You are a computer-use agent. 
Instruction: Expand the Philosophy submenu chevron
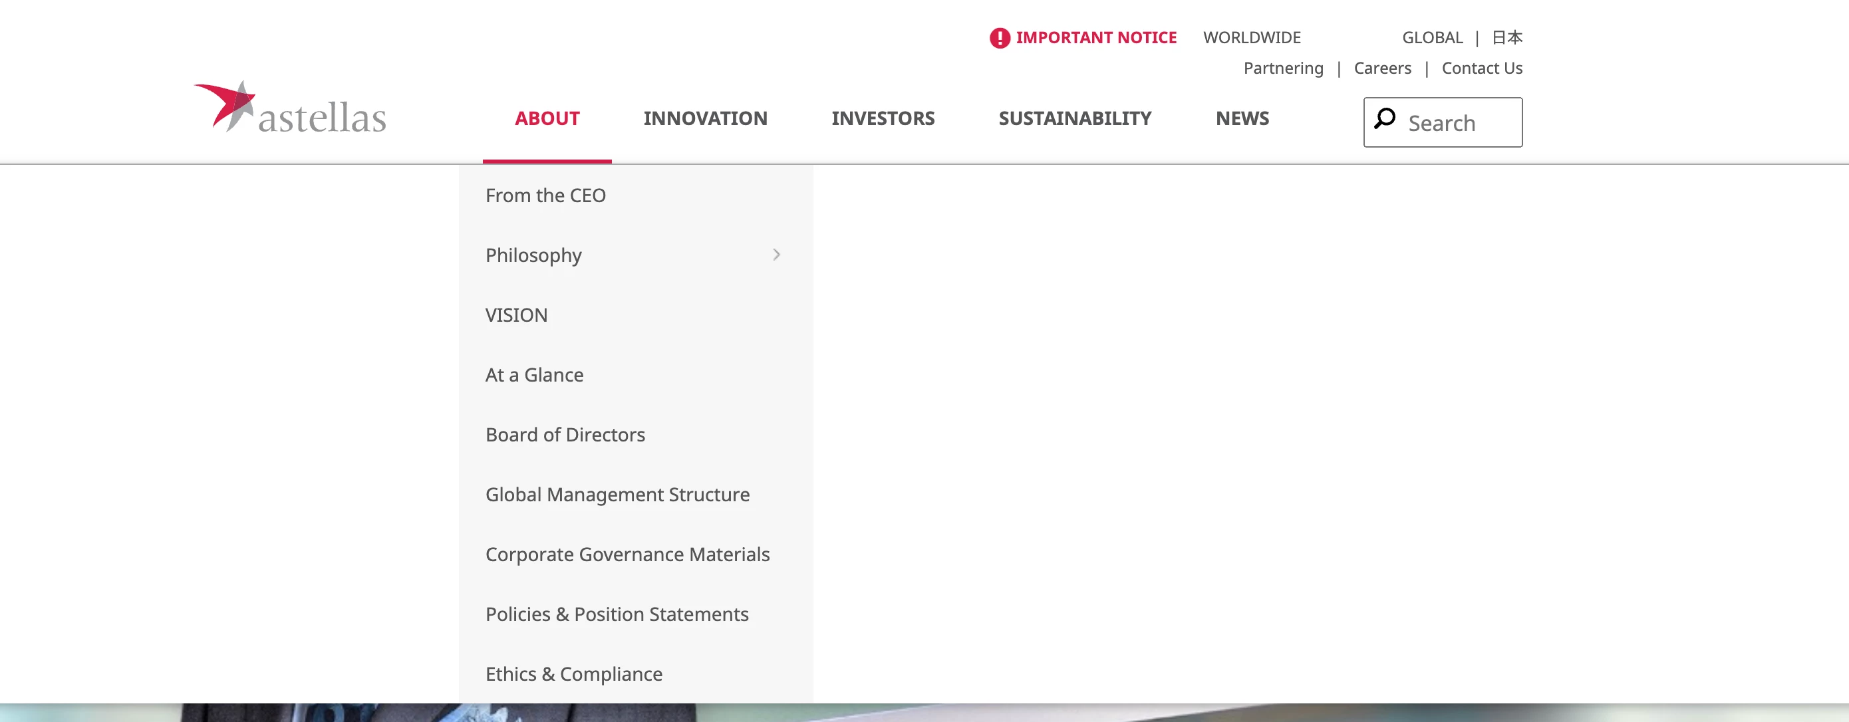tap(776, 255)
